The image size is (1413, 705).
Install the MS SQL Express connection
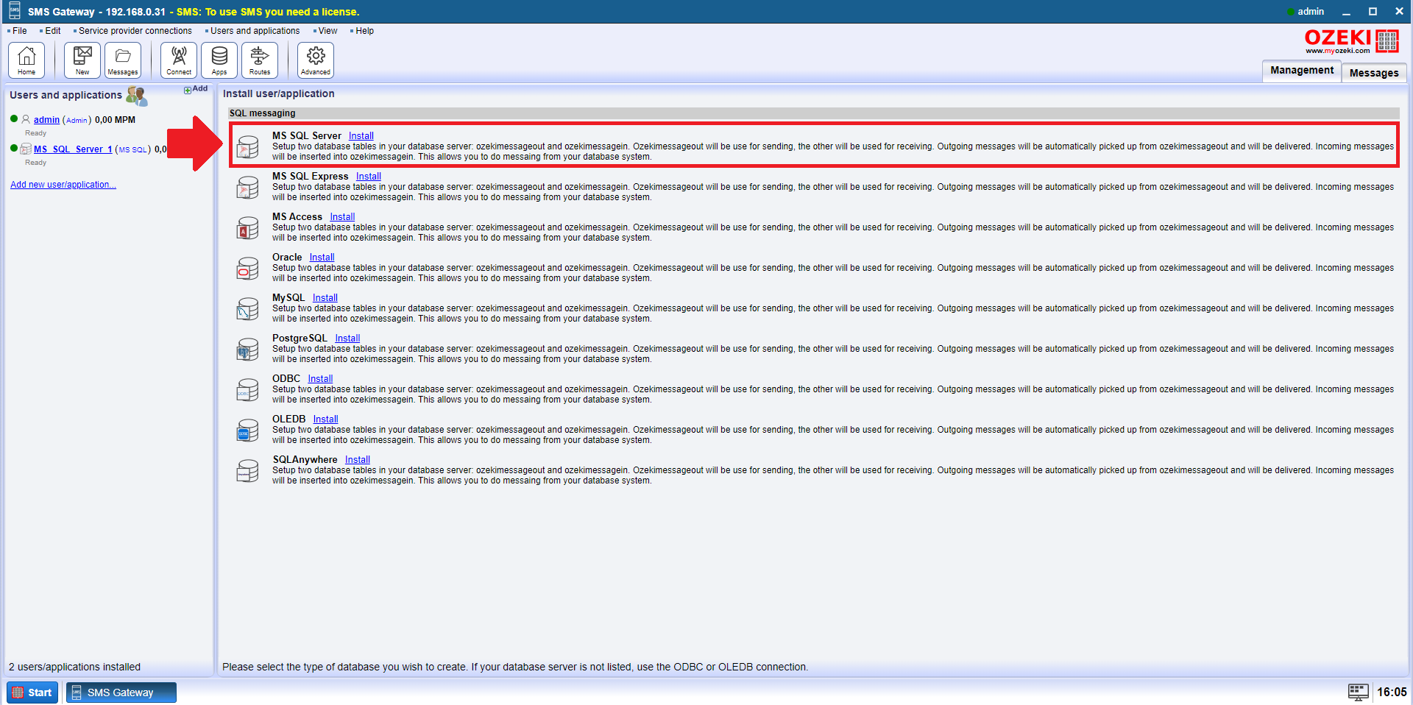coord(369,177)
